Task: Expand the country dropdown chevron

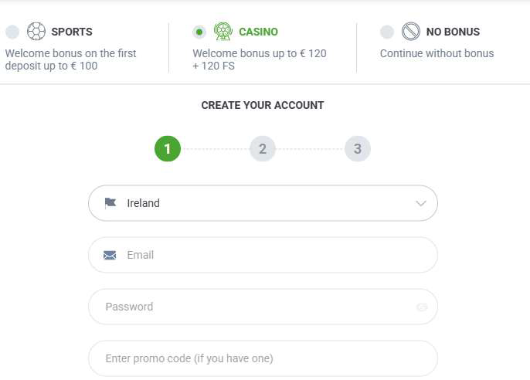Action: click(421, 203)
